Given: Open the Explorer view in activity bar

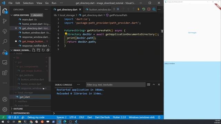Looking at the screenshot, I should [x=4, y=11].
